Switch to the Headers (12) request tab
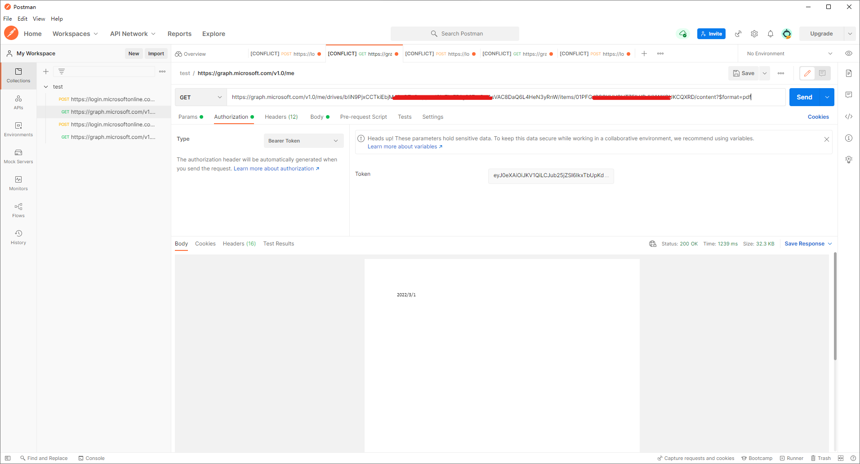Screen dimensions: 860x464 coord(281,117)
